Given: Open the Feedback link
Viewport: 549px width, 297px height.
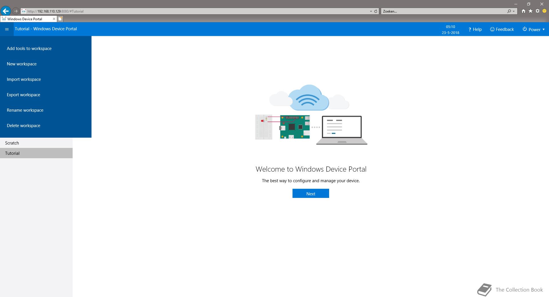Looking at the screenshot, I should click(502, 29).
